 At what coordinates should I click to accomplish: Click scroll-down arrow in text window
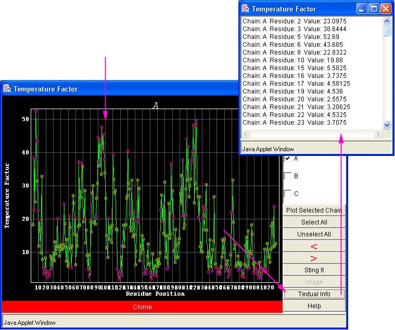pos(387,125)
